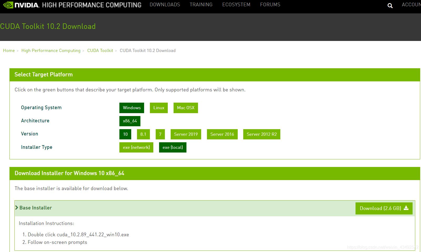The width and height of the screenshot is (421, 252).
Task: Expand the Base Installer chevron
Action: coord(17,208)
